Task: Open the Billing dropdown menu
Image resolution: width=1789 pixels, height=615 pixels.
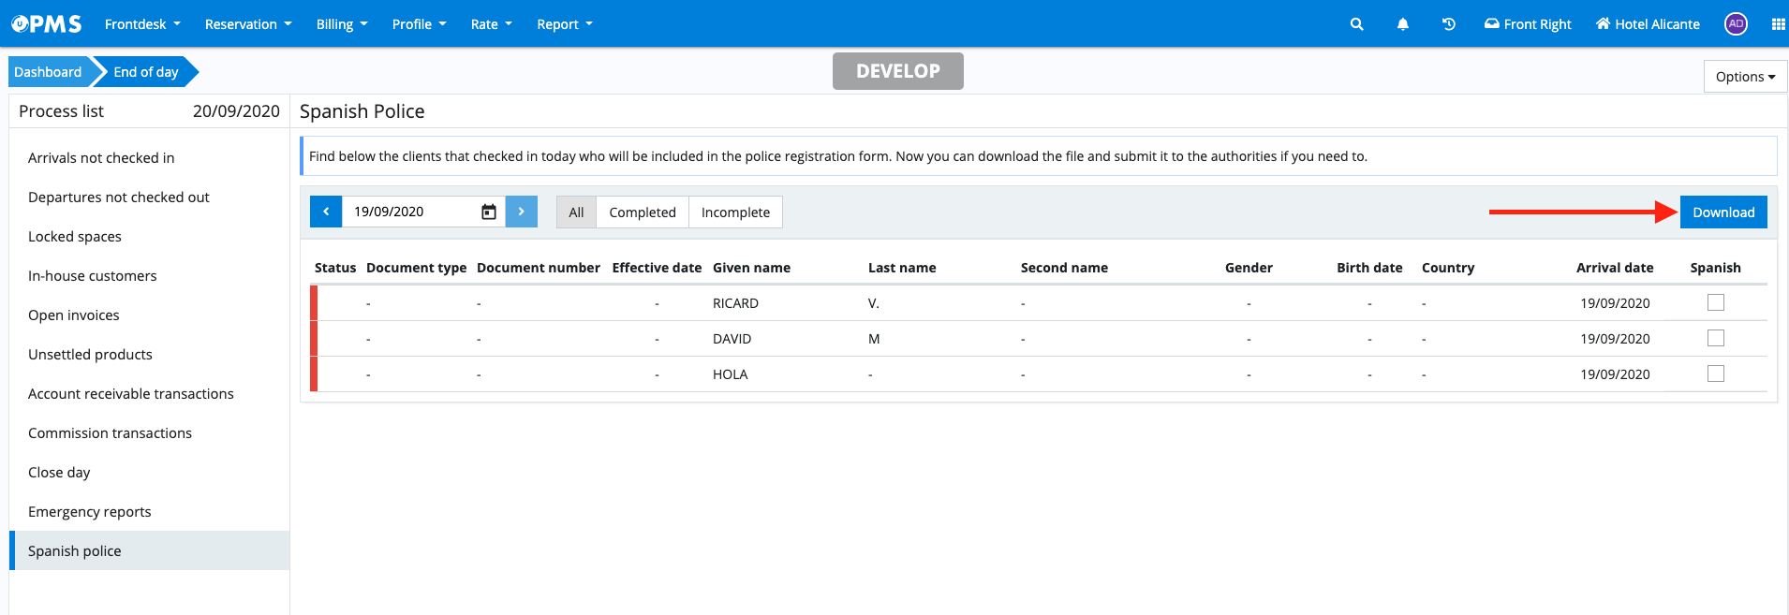Action: (x=341, y=24)
